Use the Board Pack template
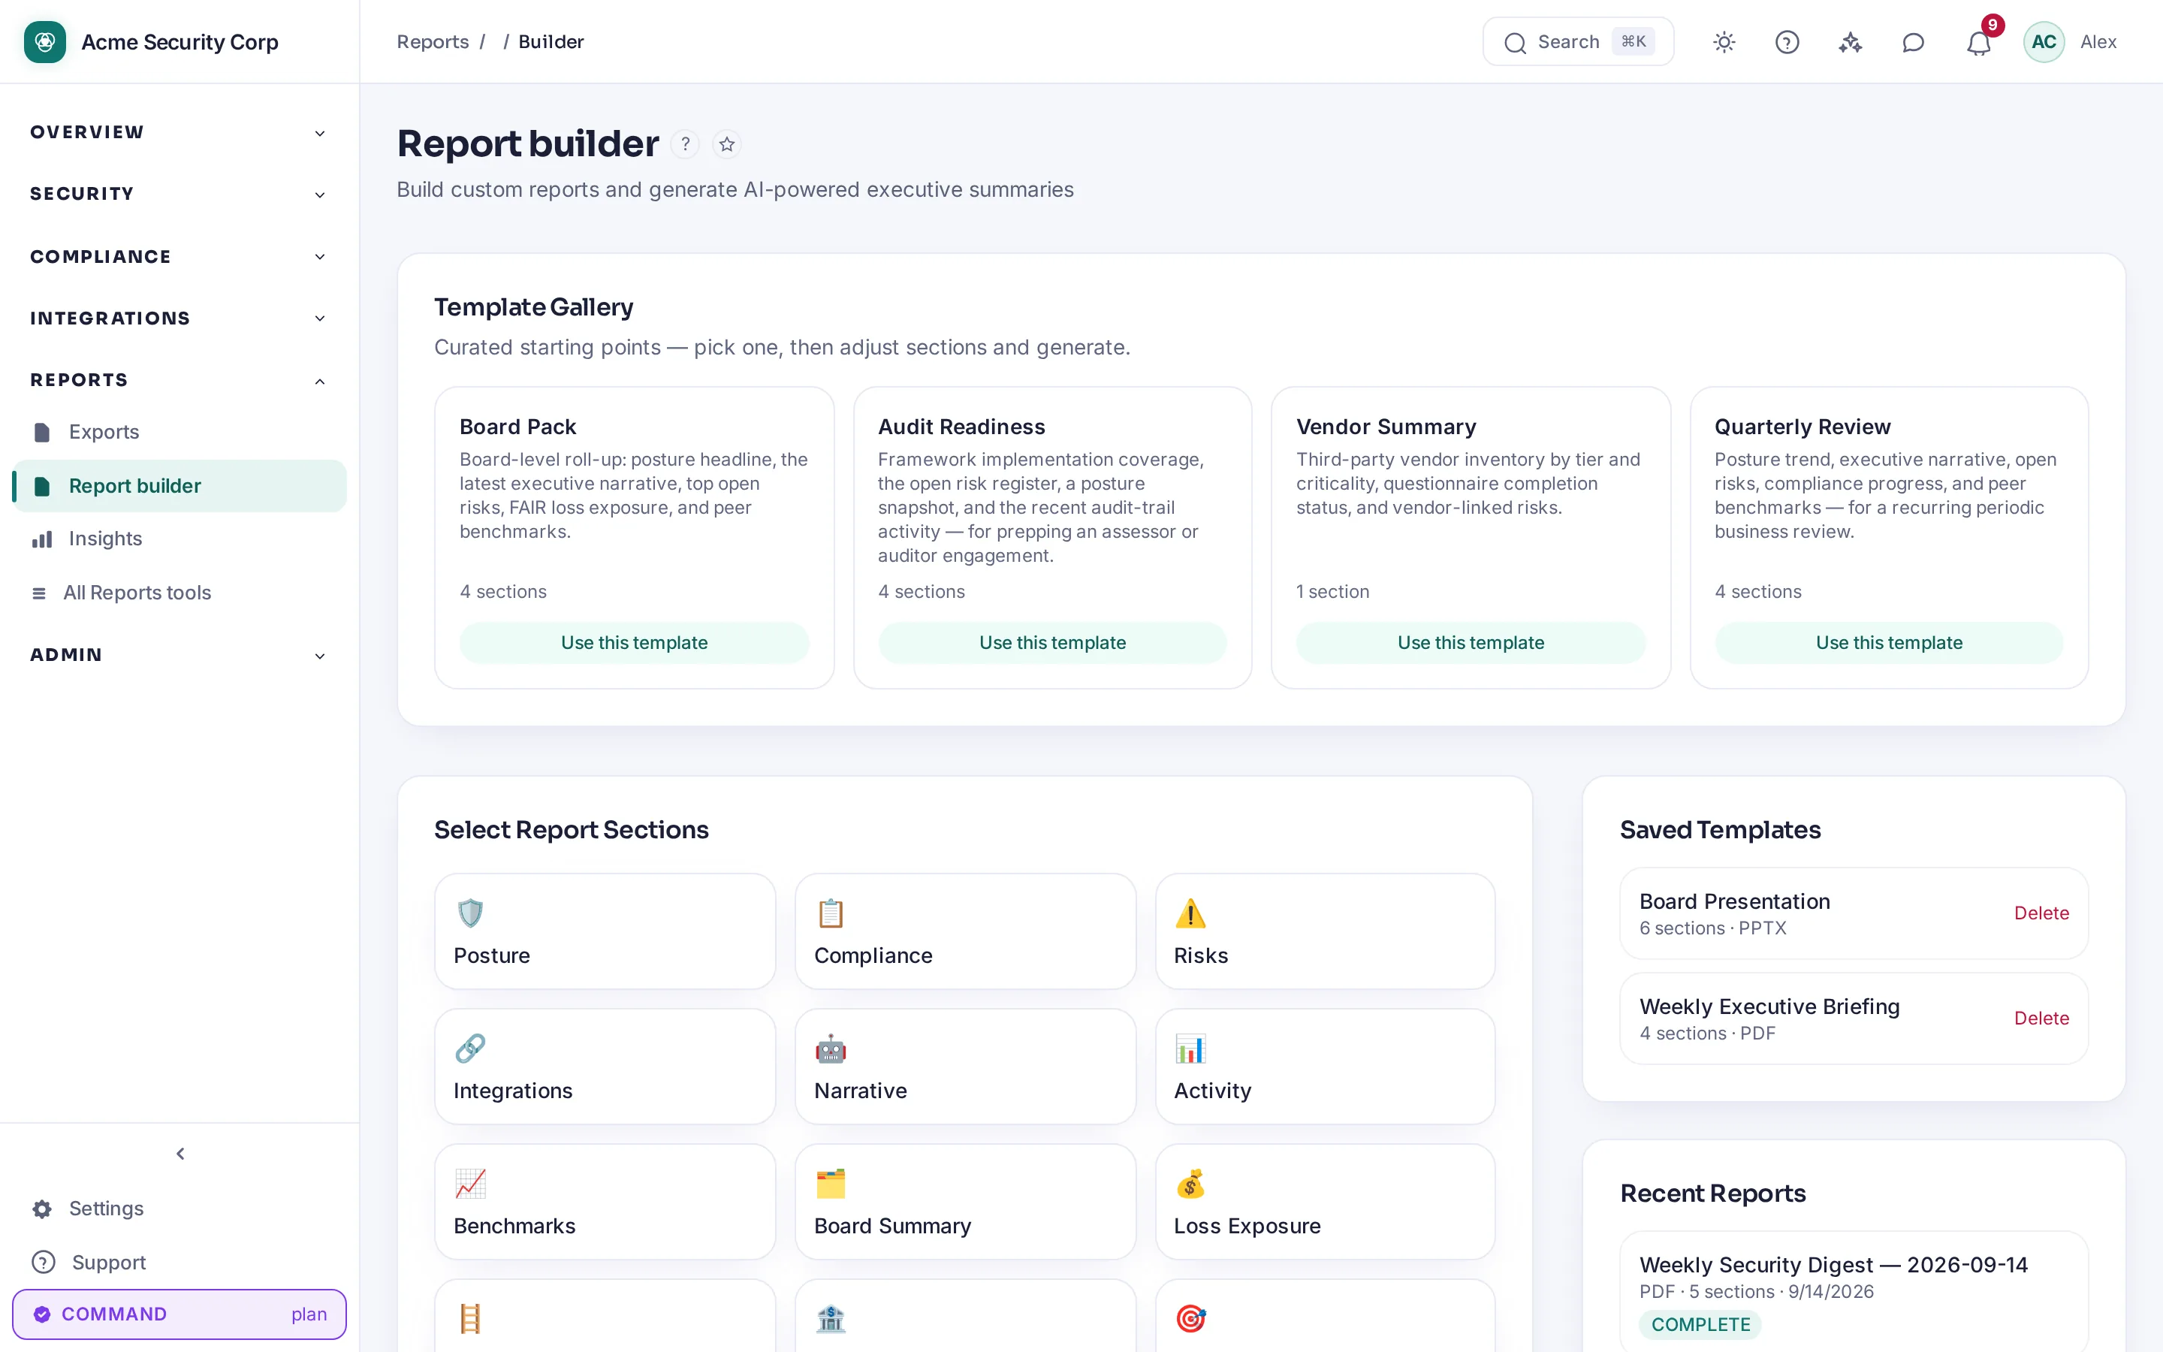Viewport: 2163px width, 1352px height. coord(634,643)
